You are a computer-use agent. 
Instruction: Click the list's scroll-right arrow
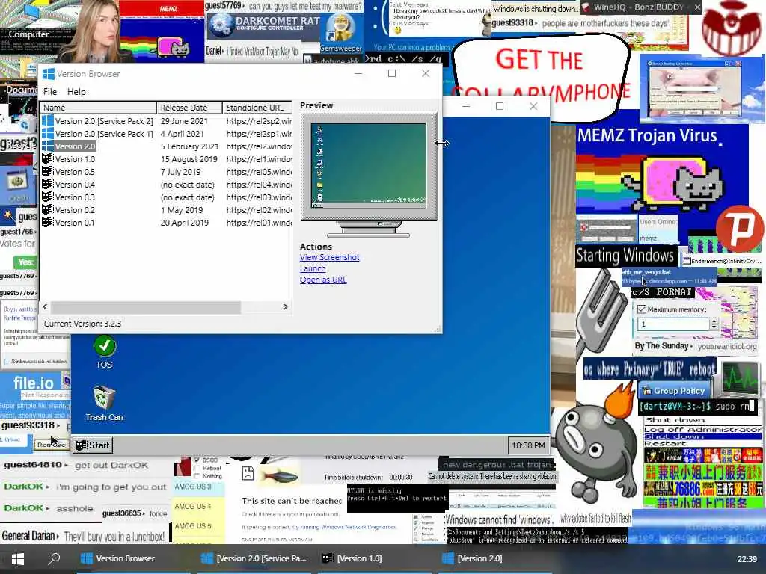(x=286, y=307)
